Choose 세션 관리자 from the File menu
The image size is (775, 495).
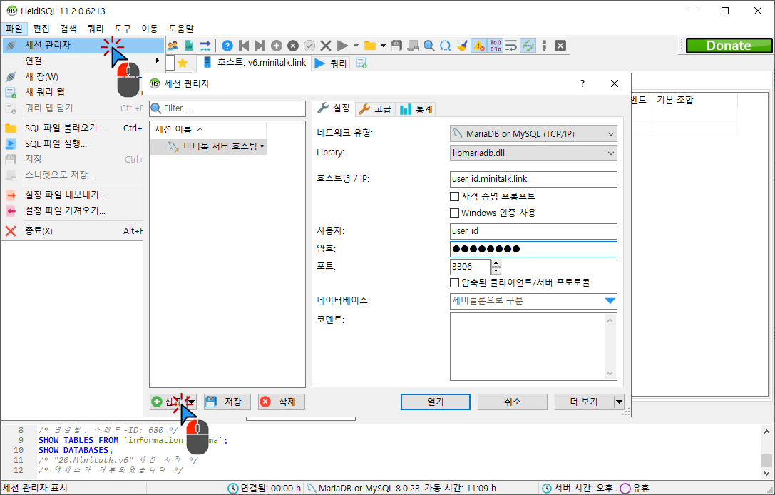point(83,45)
